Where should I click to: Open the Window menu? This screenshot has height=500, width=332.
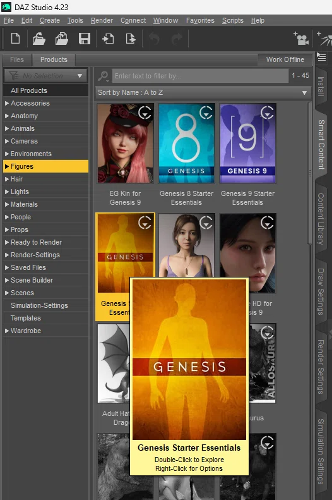point(165,20)
